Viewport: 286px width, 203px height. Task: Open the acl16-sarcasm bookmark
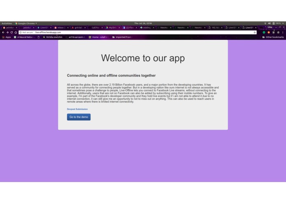pyautogui.click(x=76, y=37)
